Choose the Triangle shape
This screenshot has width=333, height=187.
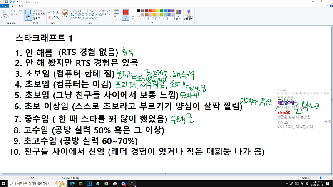pos(93,11)
